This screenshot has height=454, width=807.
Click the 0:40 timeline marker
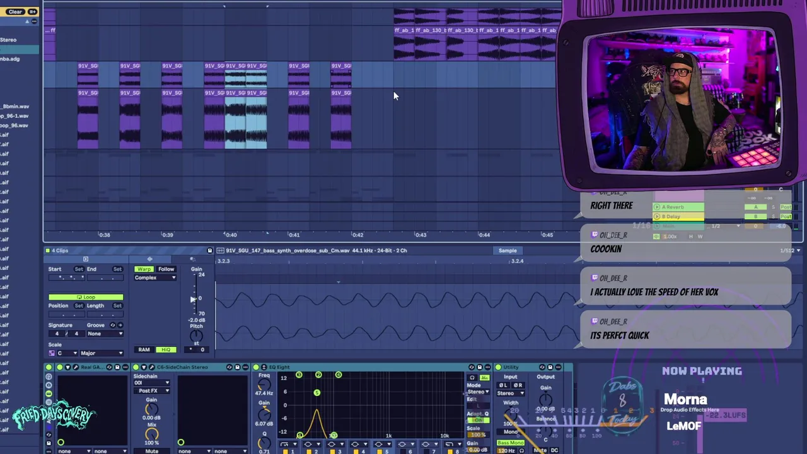pos(231,235)
